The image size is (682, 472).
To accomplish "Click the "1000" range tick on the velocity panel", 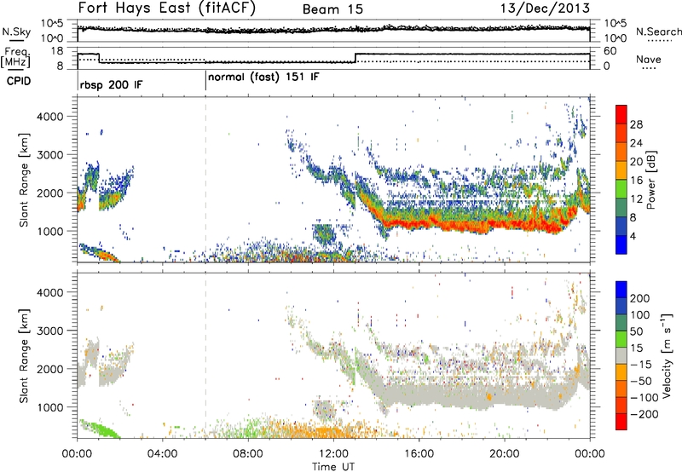I will tap(50, 407).
